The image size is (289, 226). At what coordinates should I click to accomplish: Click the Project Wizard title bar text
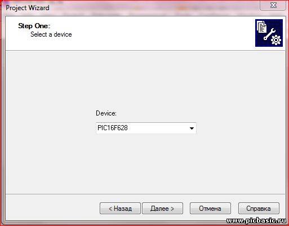[x=28, y=8]
